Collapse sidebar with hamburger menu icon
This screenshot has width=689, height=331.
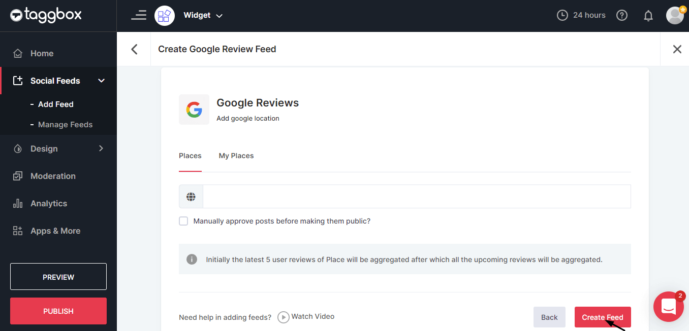point(138,15)
